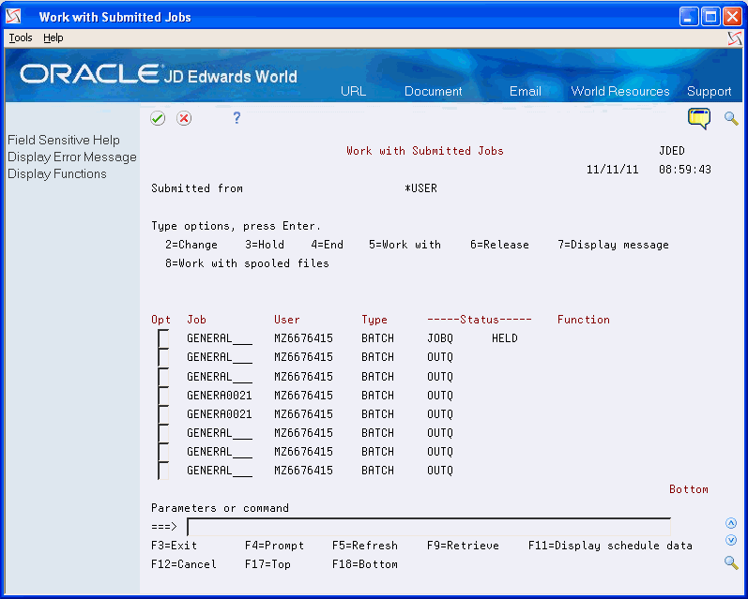Click the 4=End option text
The height and width of the screenshot is (599, 748).
327,245
